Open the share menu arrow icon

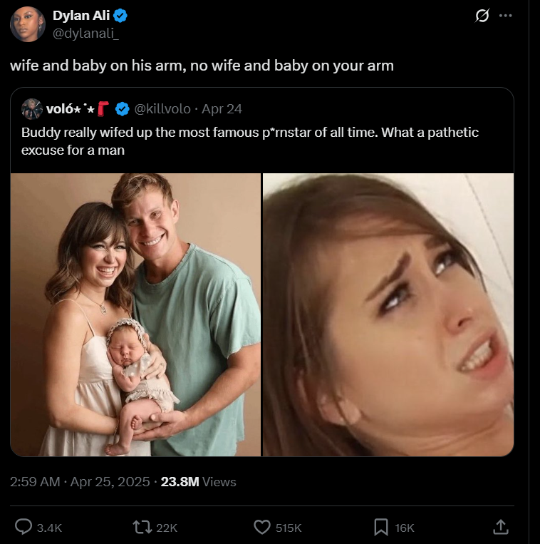(501, 527)
